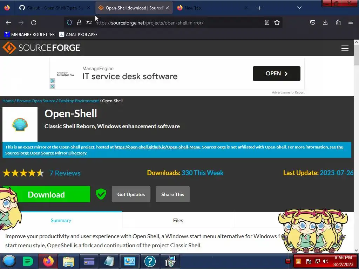Click the Share This button
The width and height of the screenshot is (359, 269).
172,194
